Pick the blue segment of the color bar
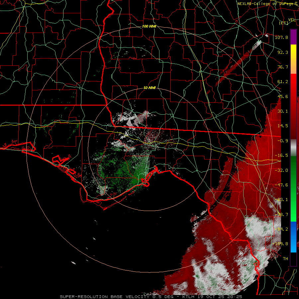The image size is (299, 299). [293, 237]
